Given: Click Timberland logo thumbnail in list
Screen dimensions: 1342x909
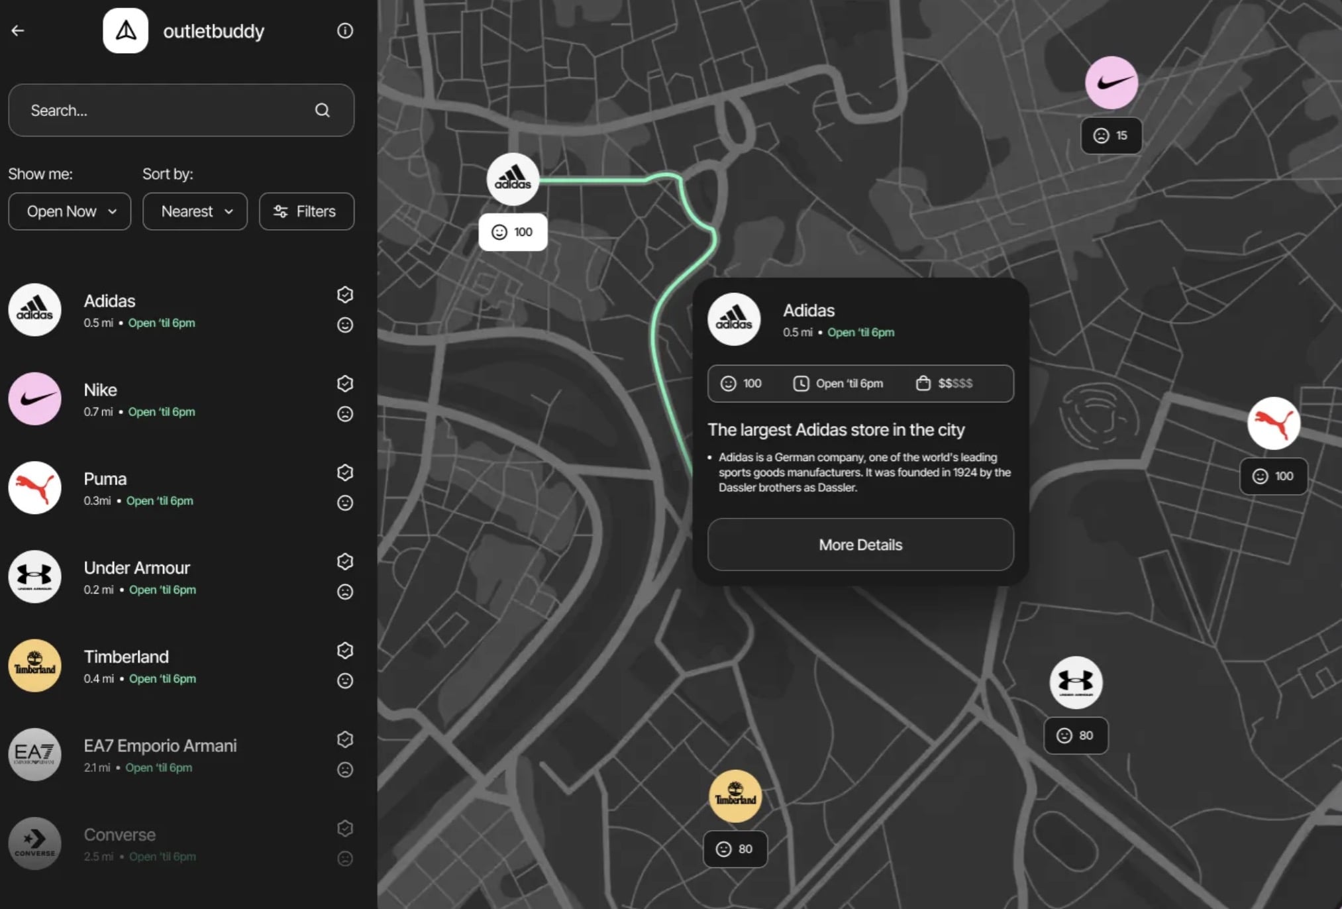Looking at the screenshot, I should tap(35, 666).
